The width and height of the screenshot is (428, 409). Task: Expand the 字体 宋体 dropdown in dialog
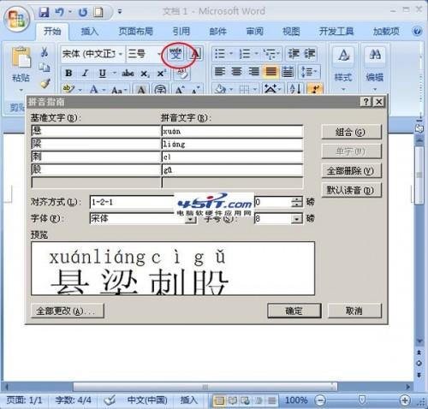pyautogui.click(x=191, y=219)
